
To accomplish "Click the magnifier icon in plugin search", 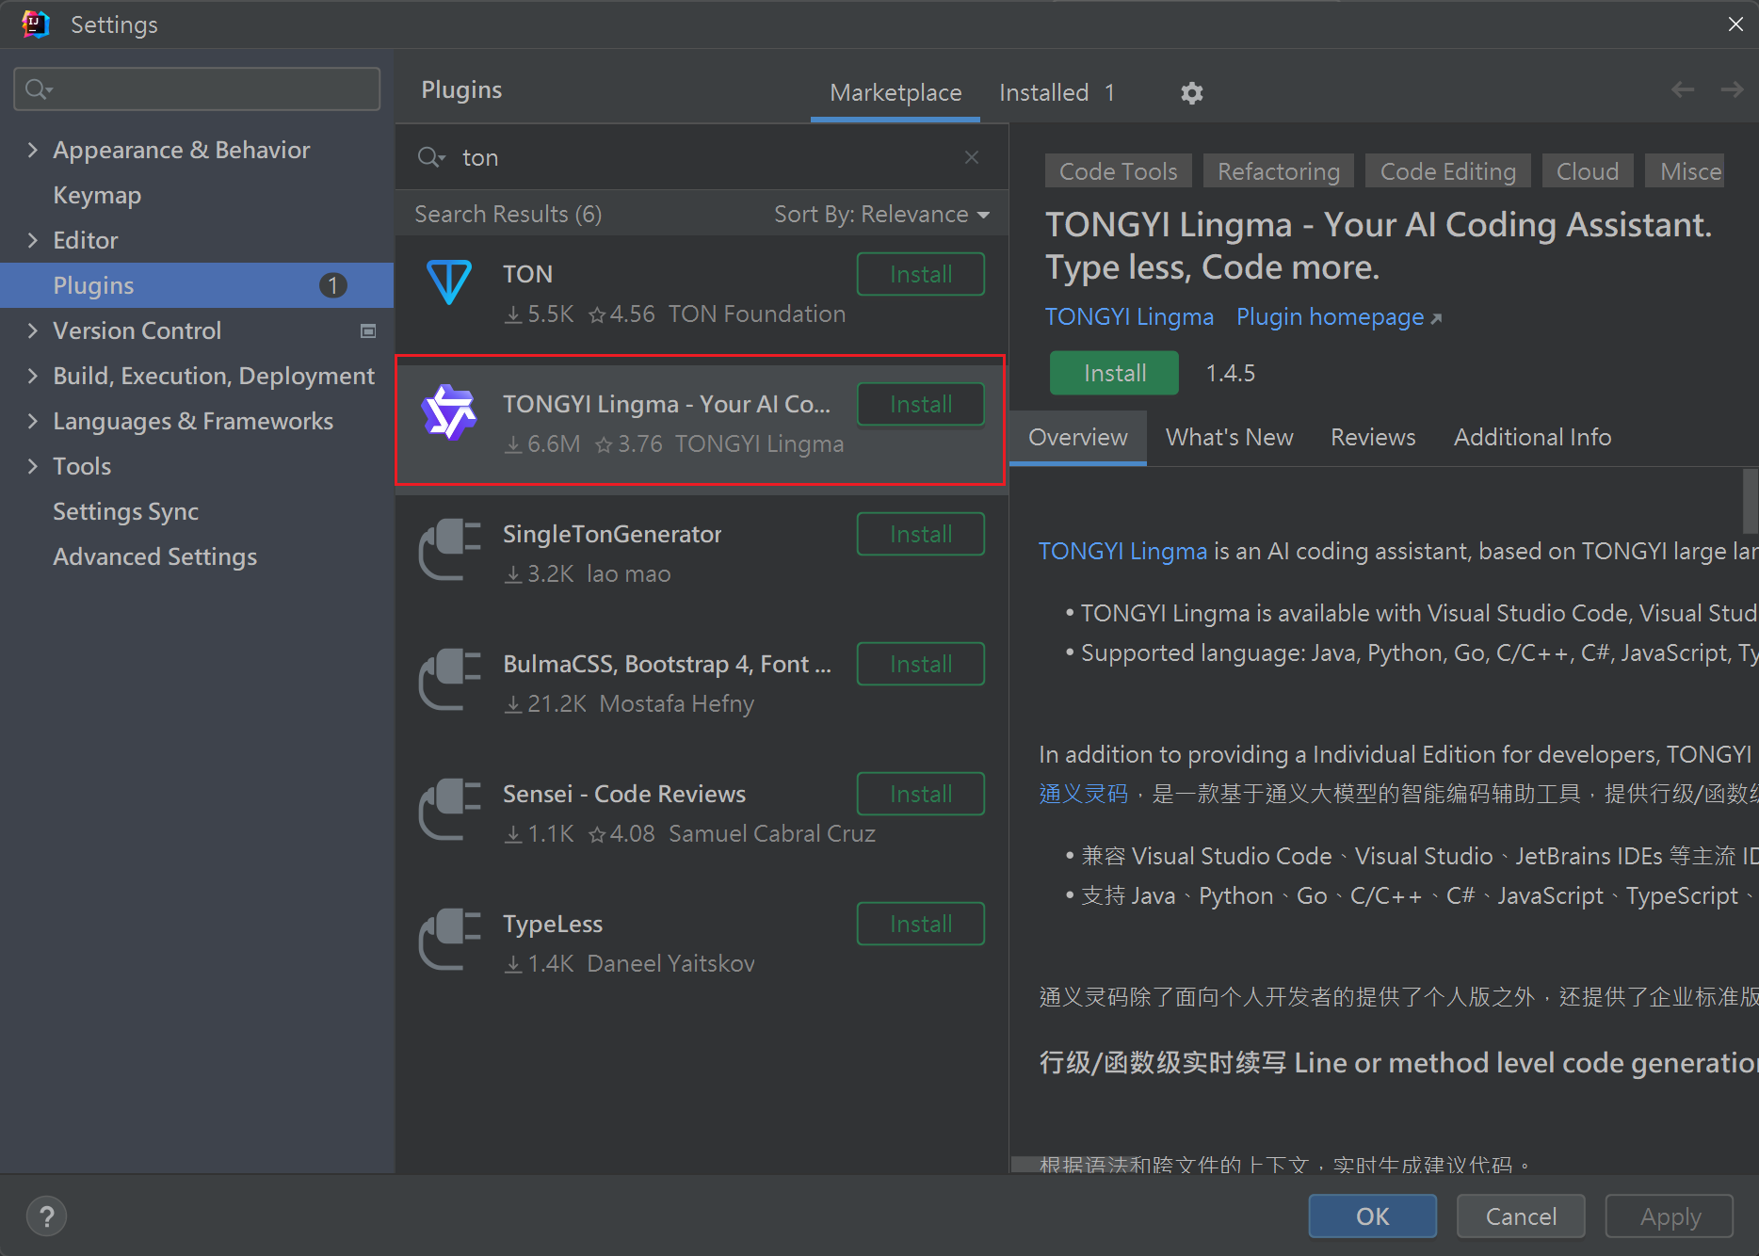I will coord(429,157).
